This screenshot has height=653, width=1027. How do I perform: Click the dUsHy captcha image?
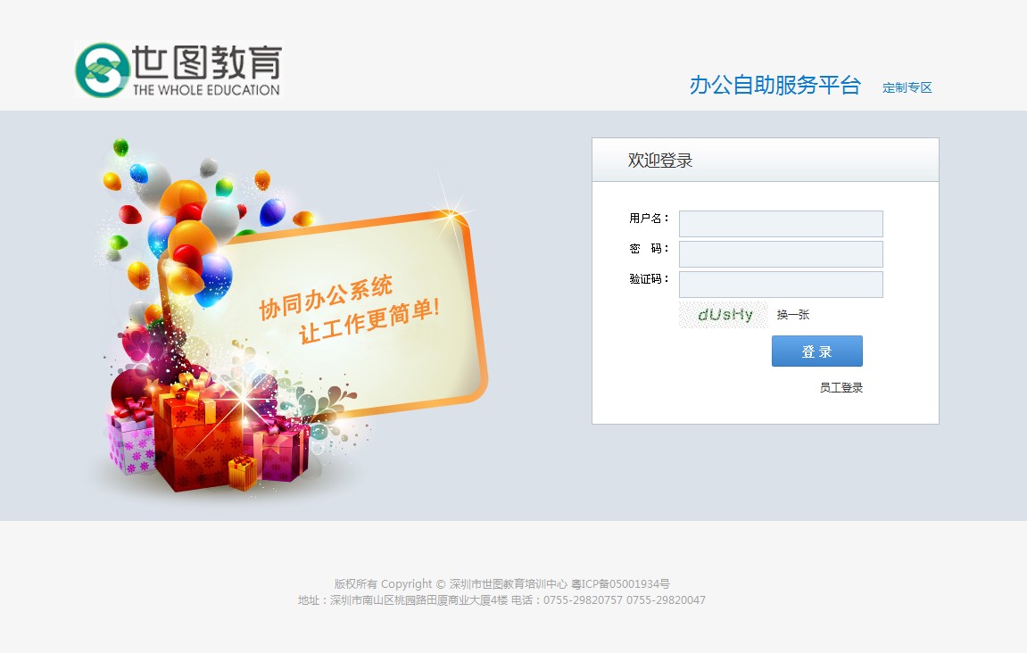723,315
